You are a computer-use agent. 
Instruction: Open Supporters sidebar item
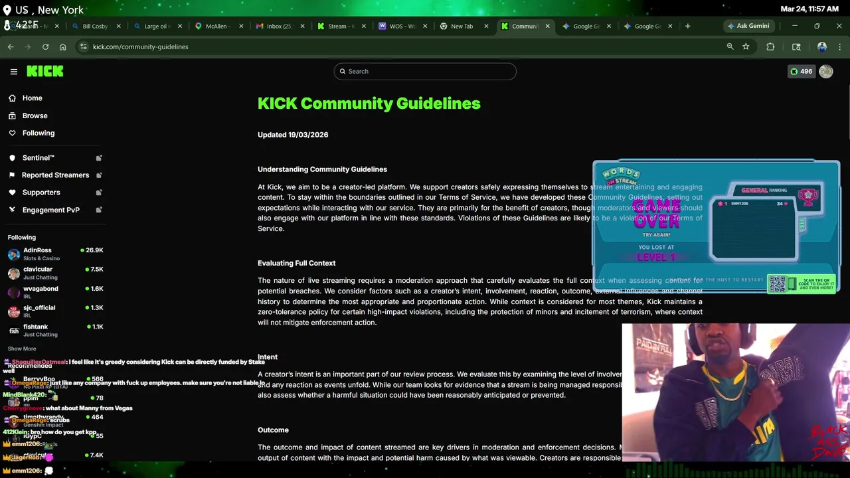(41, 193)
